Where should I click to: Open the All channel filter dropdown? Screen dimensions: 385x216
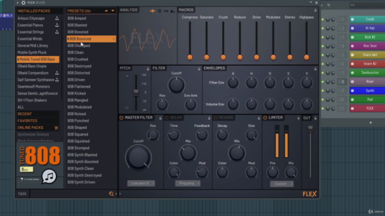[367, 5]
